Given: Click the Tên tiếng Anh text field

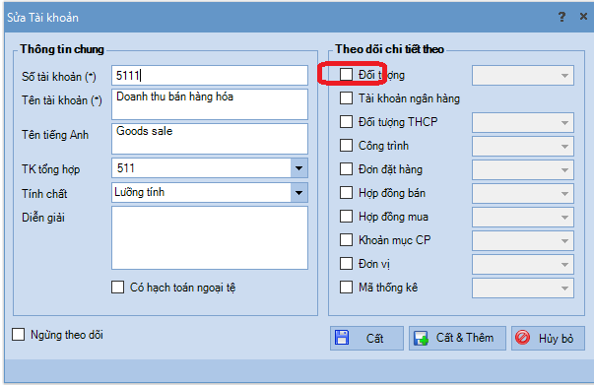Looking at the screenshot, I should 210,139.
